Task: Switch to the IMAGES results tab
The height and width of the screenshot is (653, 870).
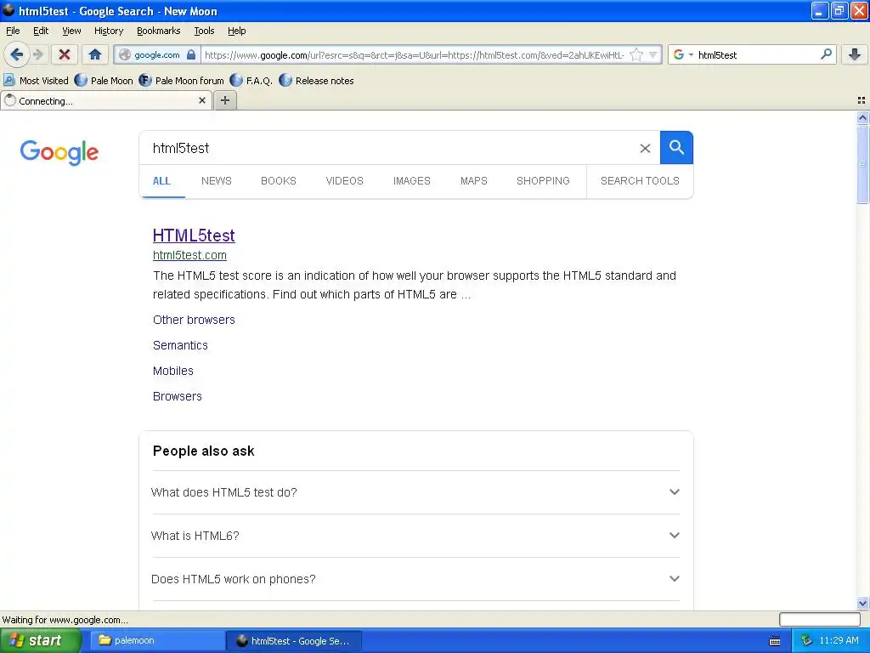Action: (412, 181)
